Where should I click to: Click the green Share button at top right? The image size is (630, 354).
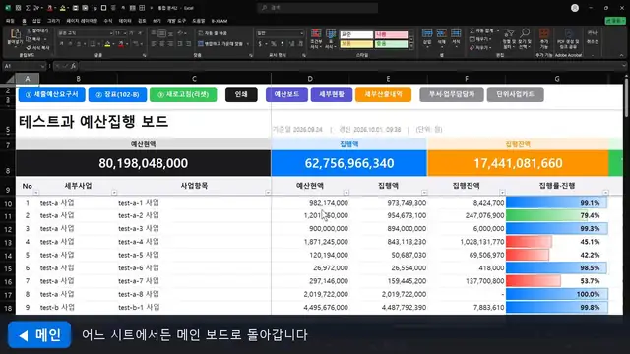pos(614,21)
